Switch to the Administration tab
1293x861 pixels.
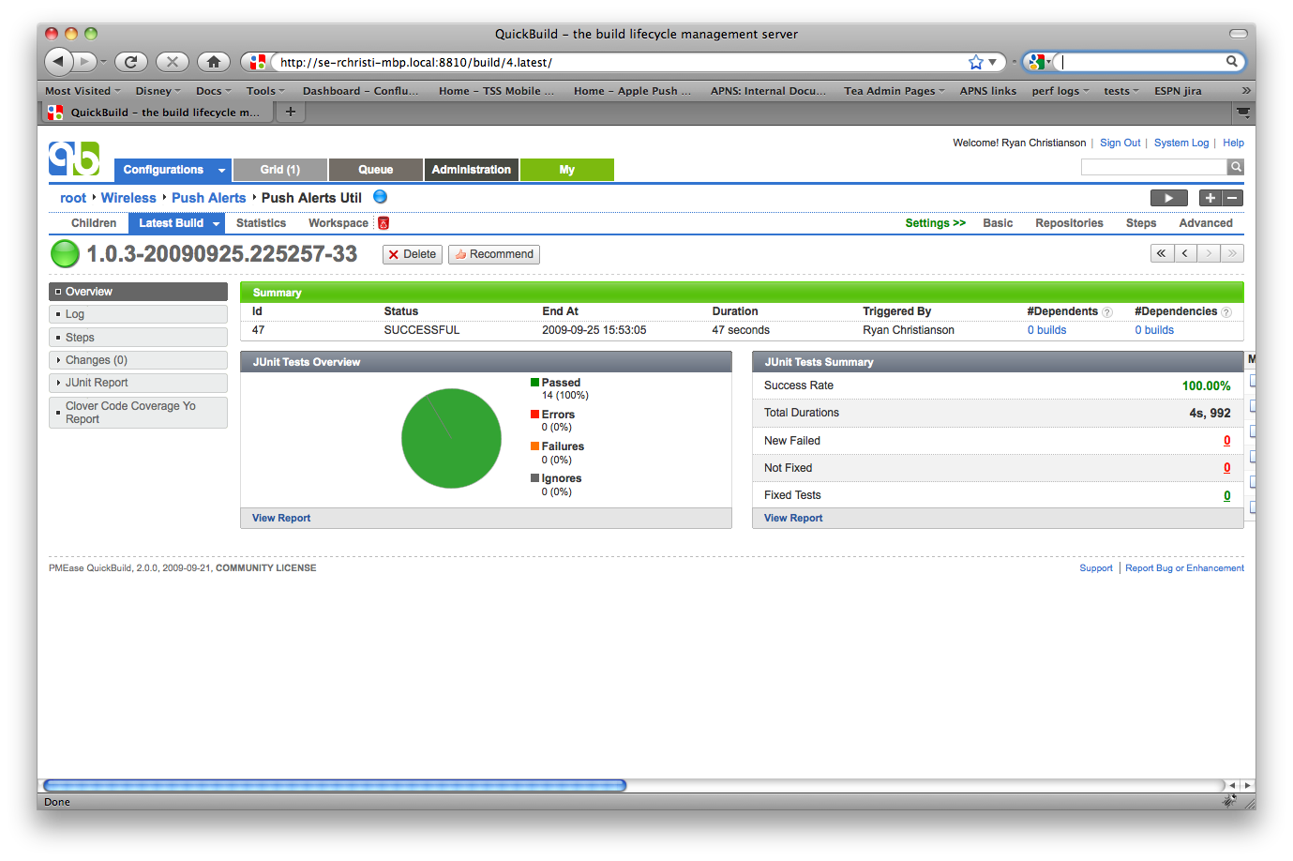(471, 170)
